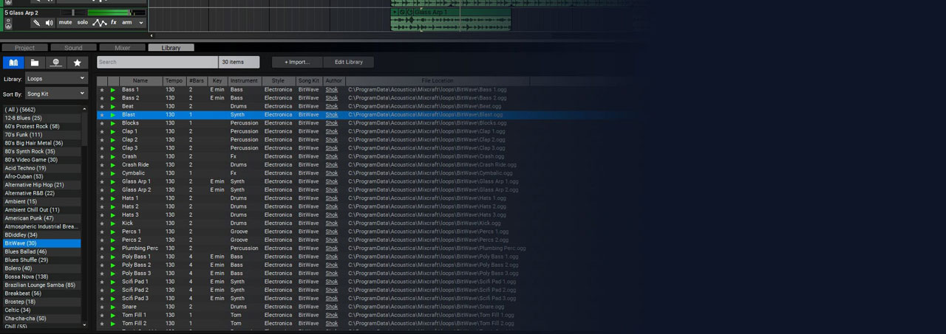
Task: Preview the Hats 2 loop play icon
Action: tap(113, 206)
